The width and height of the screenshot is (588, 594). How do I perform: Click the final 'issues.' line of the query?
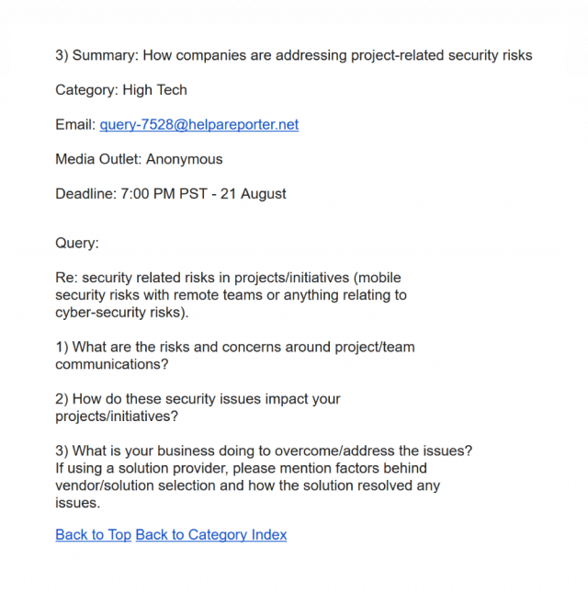pos(77,503)
